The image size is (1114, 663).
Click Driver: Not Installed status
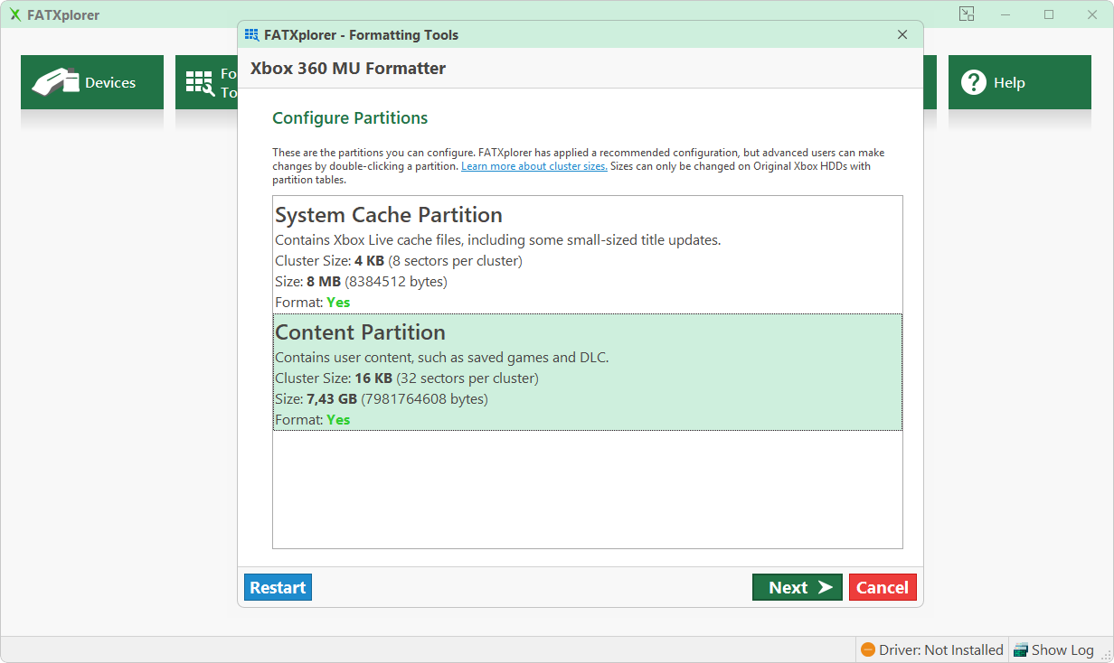pyautogui.click(x=932, y=649)
